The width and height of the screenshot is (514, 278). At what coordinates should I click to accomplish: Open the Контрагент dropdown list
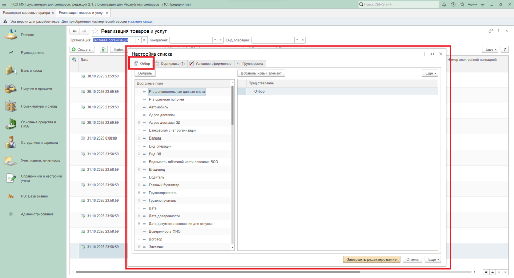(215, 40)
